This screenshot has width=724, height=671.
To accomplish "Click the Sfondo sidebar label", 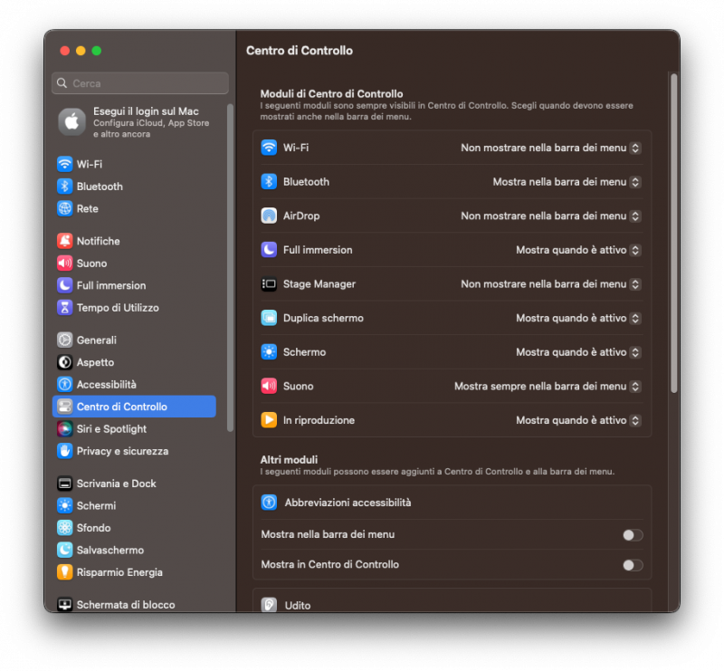I will point(93,528).
